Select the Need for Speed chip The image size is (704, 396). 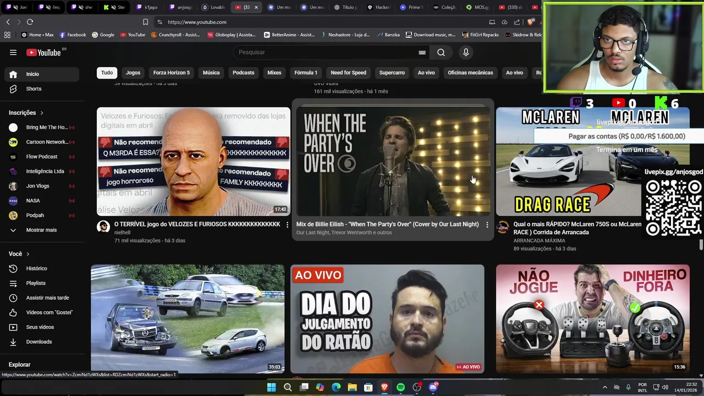(348, 73)
